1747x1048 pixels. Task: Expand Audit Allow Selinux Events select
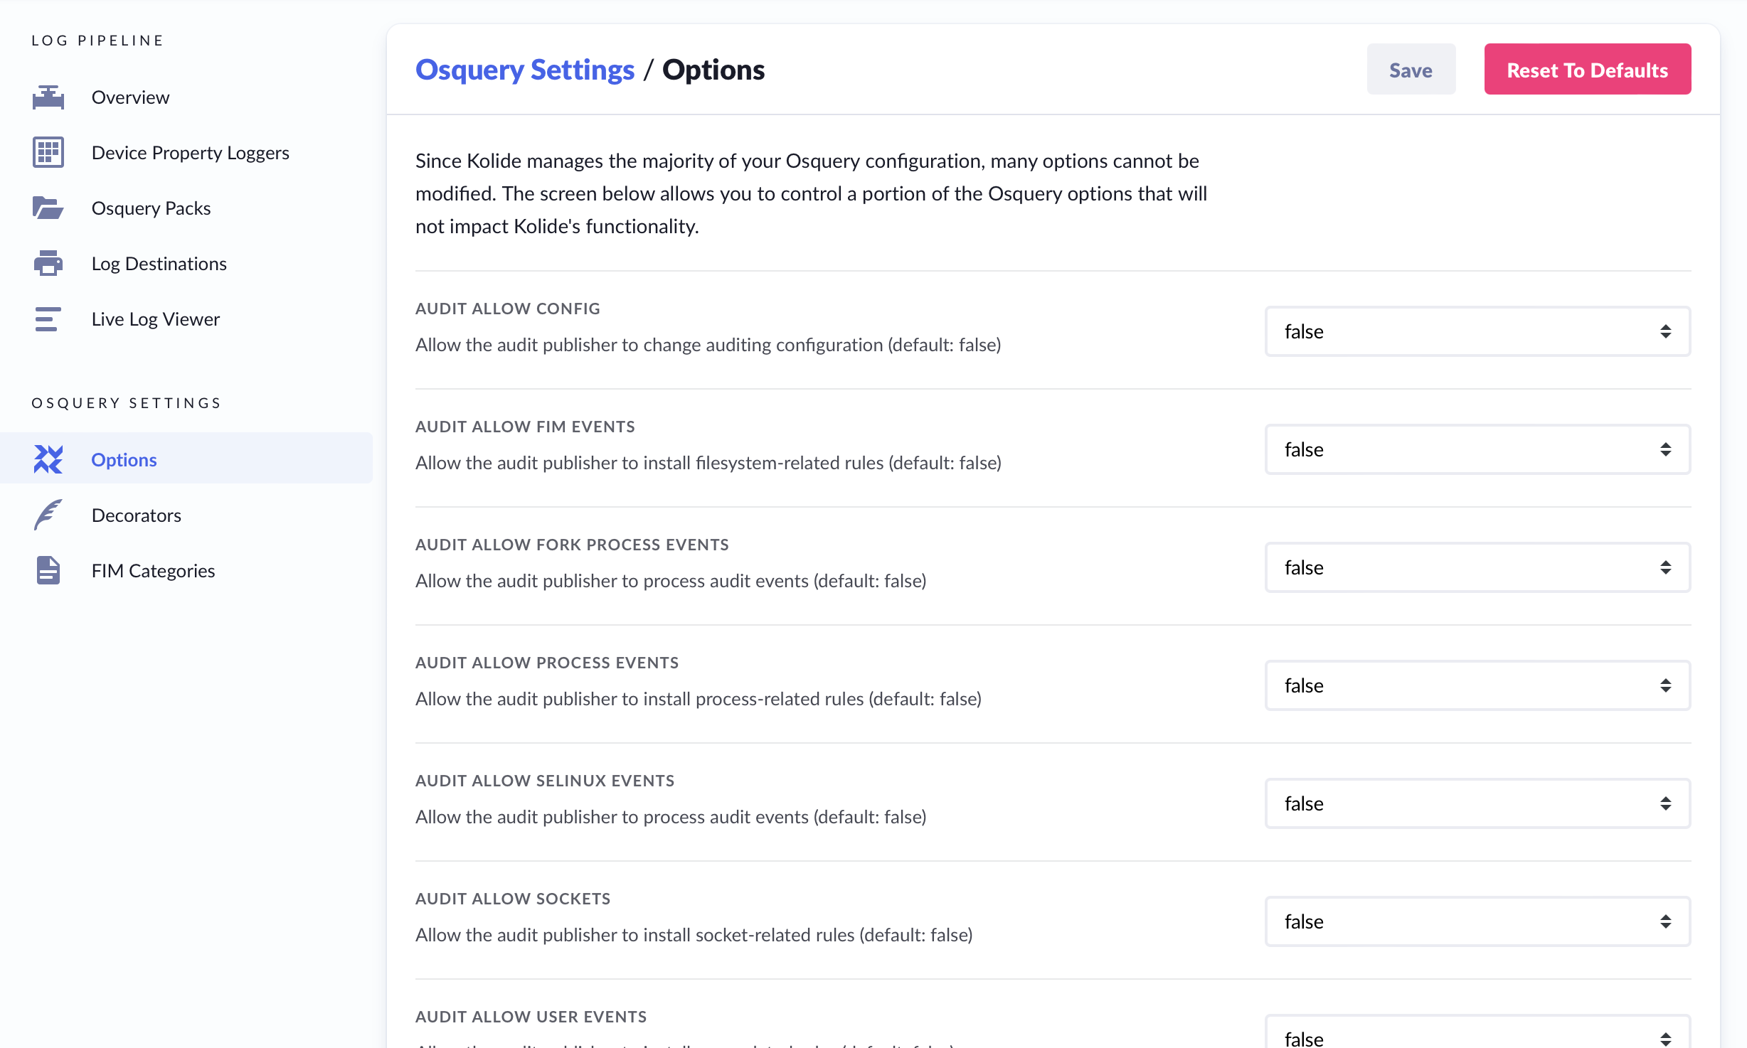[x=1477, y=803]
